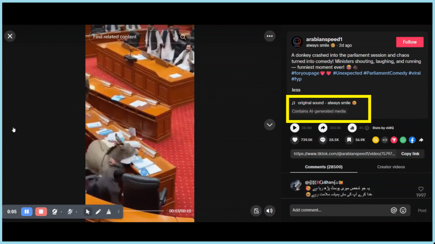Viewport: 435px width, 244px height.
Task: Toggle video sound with speaker button
Action: click(269, 211)
